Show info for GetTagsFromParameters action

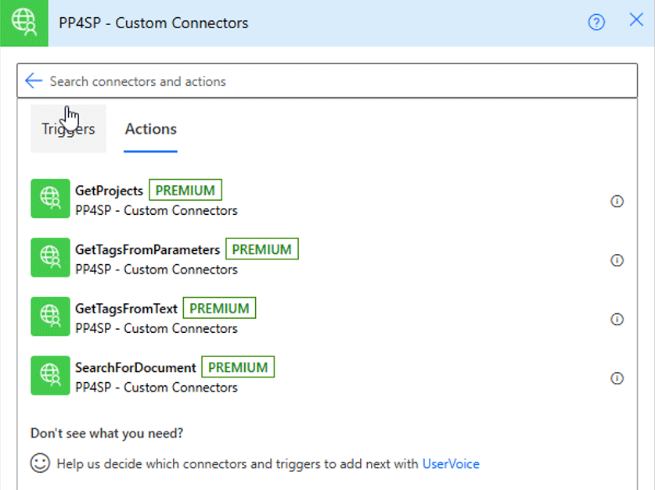(x=617, y=260)
